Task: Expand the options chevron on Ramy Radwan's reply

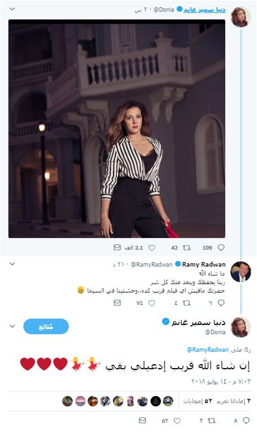Action: pyautogui.click(x=12, y=264)
